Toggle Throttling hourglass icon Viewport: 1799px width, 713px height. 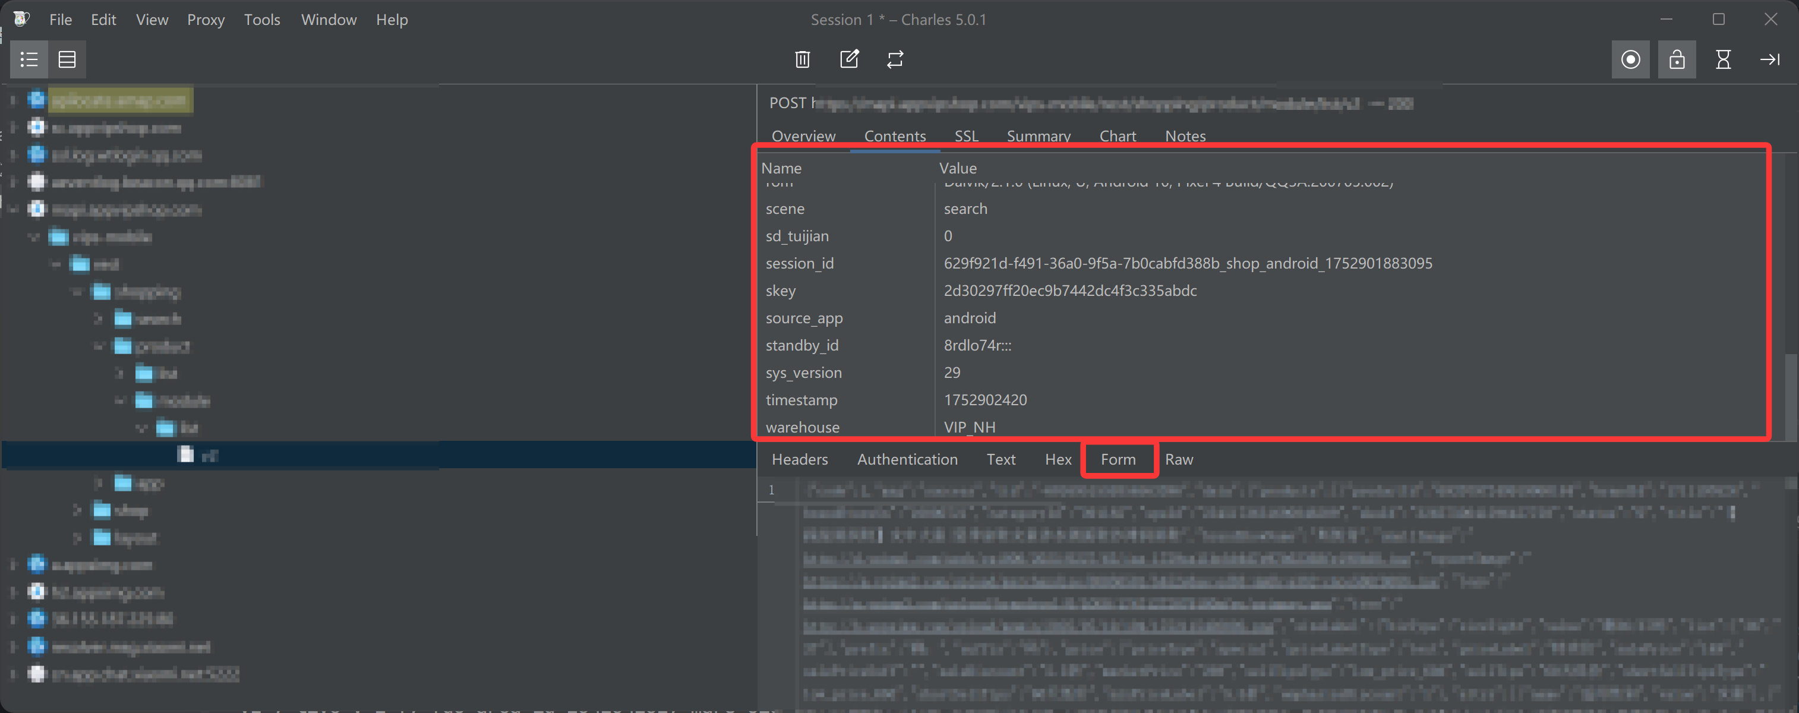1723,59
